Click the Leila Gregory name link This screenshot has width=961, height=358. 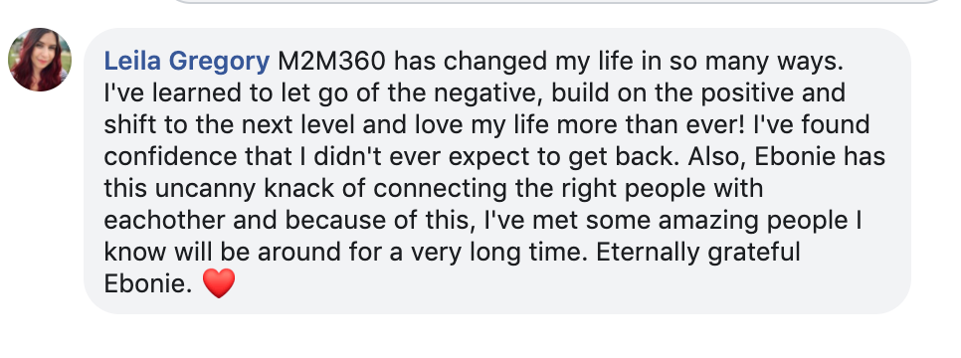[187, 62]
